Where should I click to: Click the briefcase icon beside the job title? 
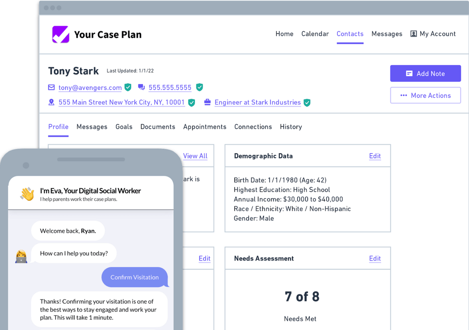pyautogui.click(x=207, y=102)
